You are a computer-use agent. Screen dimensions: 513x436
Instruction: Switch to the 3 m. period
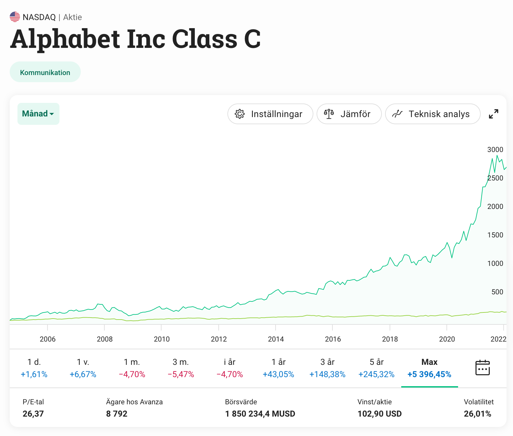pyautogui.click(x=181, y=368)
